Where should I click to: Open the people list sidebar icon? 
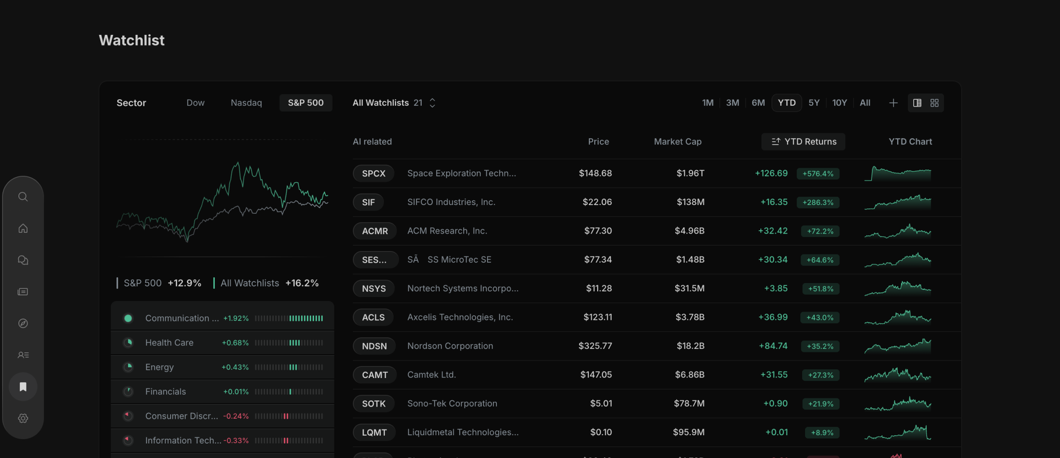coord(23,355)
